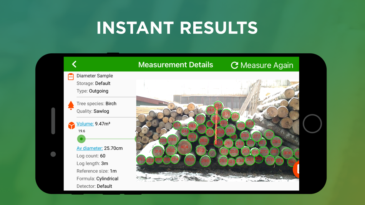Click the Reference size: 1m row
Screen dimensions: 365x205
coord(96,171)
